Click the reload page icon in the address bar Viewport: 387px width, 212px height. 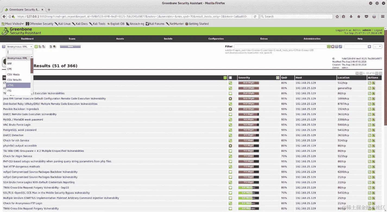click(255, 17)
